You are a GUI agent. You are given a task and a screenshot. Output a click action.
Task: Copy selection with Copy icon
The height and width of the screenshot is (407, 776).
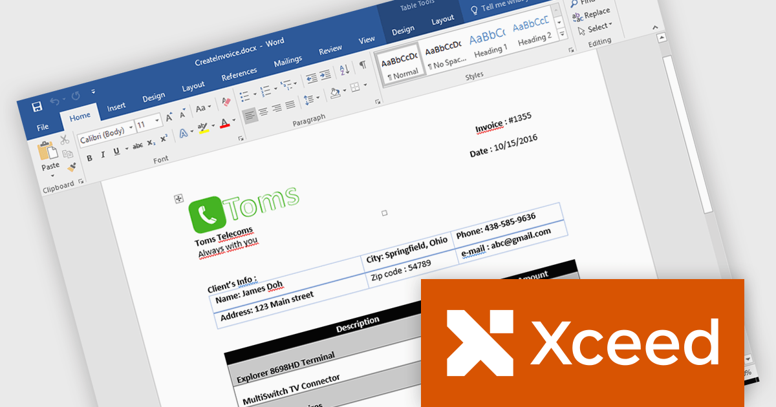point(67,154)
